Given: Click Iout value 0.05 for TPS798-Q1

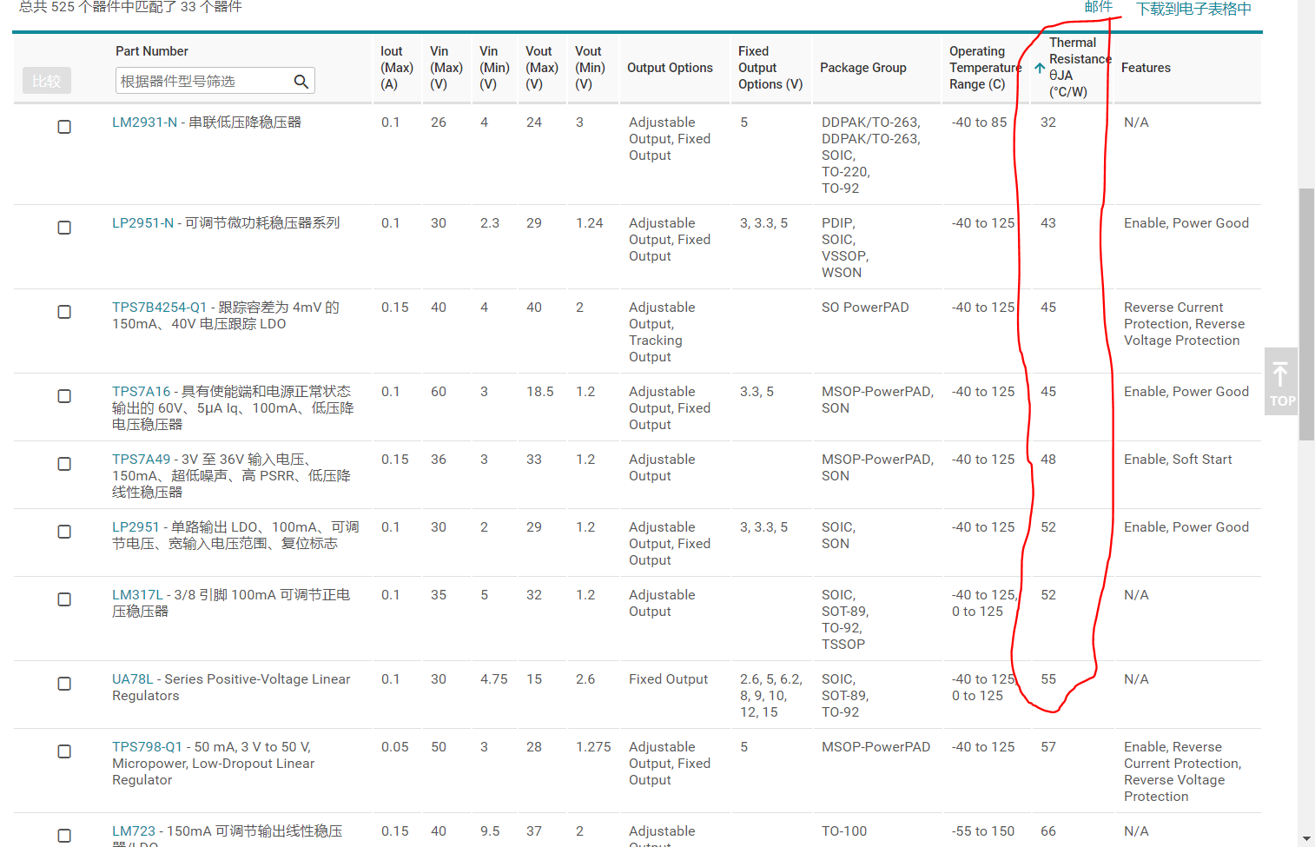Looking at the screenshot, I should (x=395, y=747).
